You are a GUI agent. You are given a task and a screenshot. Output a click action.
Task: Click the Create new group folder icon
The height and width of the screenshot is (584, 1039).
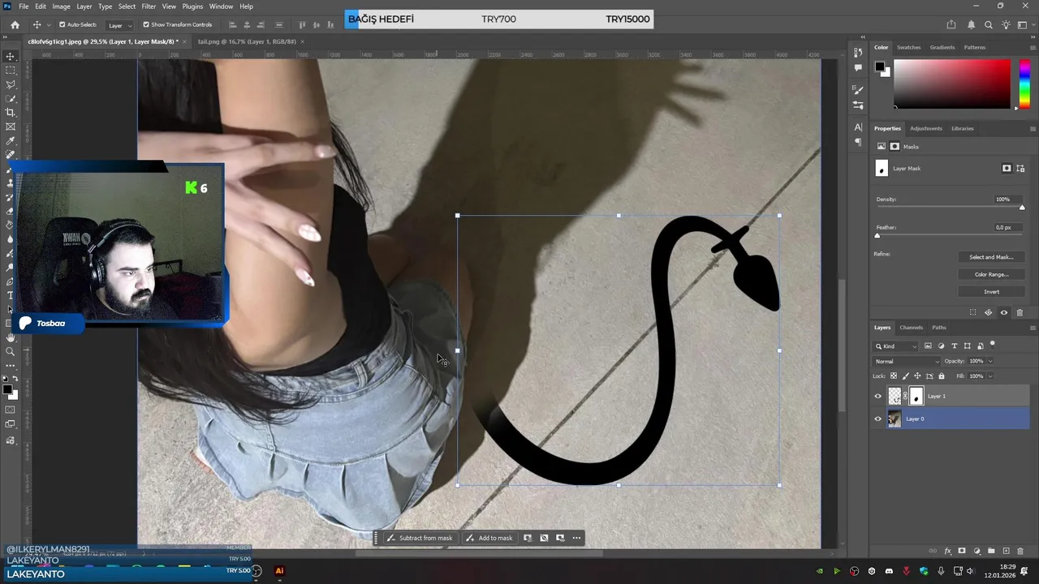[992, 551]
